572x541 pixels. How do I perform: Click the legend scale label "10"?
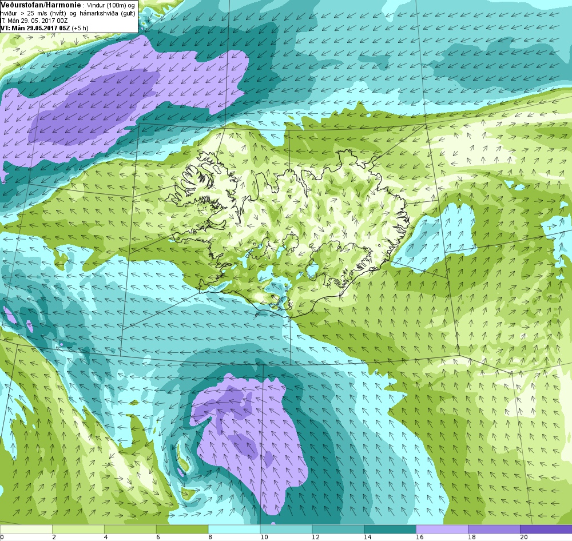pyautogui.click(x=264, y=537)
